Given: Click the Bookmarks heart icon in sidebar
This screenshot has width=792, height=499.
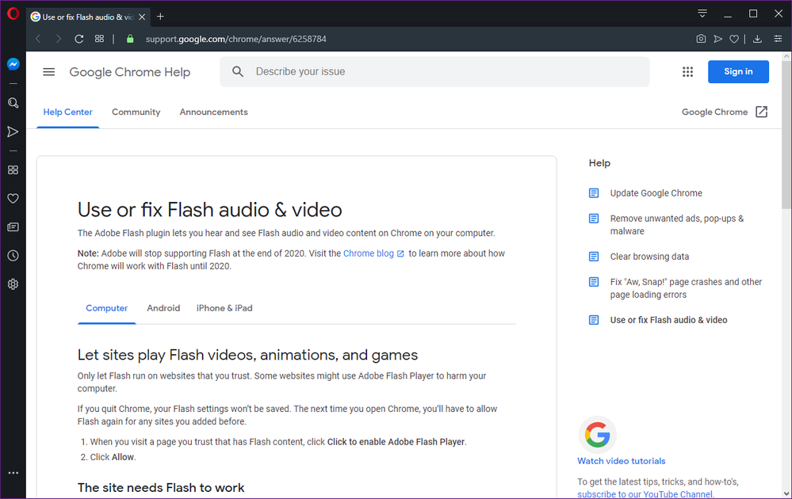Looking at the screenshot, I should (x=13, y=199).
